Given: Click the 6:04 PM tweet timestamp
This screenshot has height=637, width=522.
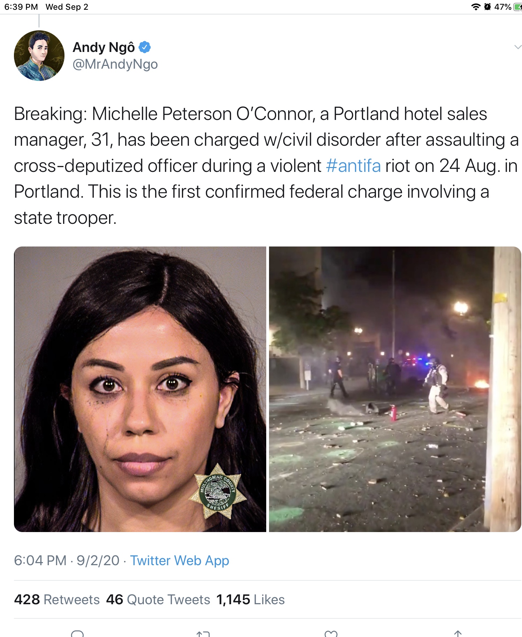Looking at the screenshot, I should [40, 560].
